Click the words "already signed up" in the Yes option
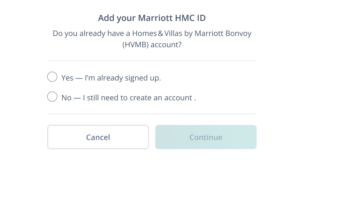348x199 pixels. (x=129, y=78)
